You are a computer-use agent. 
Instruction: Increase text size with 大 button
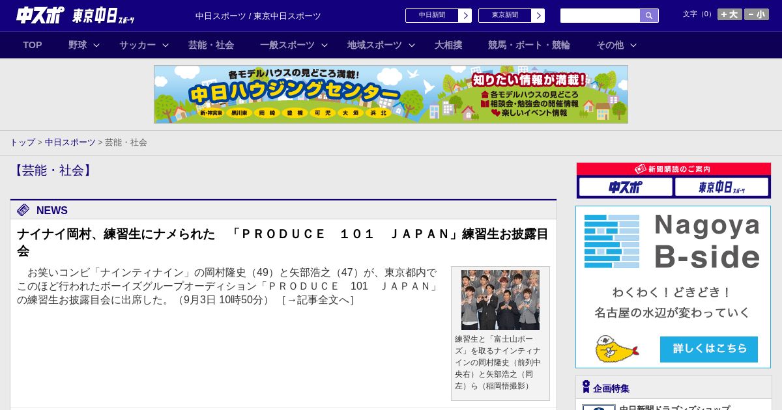coord(730,14)
